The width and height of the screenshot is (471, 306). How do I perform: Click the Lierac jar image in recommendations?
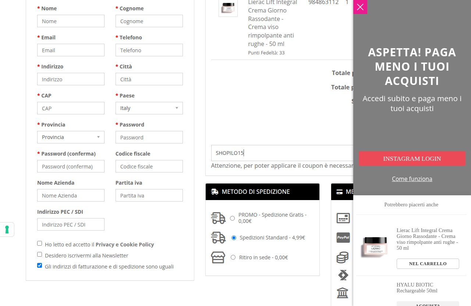click(375, 247)
